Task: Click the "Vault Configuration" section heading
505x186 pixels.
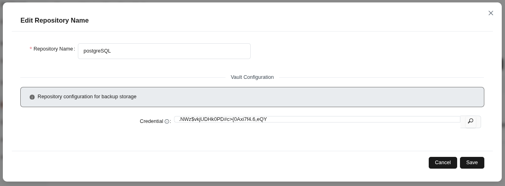Action: [252, 77]
